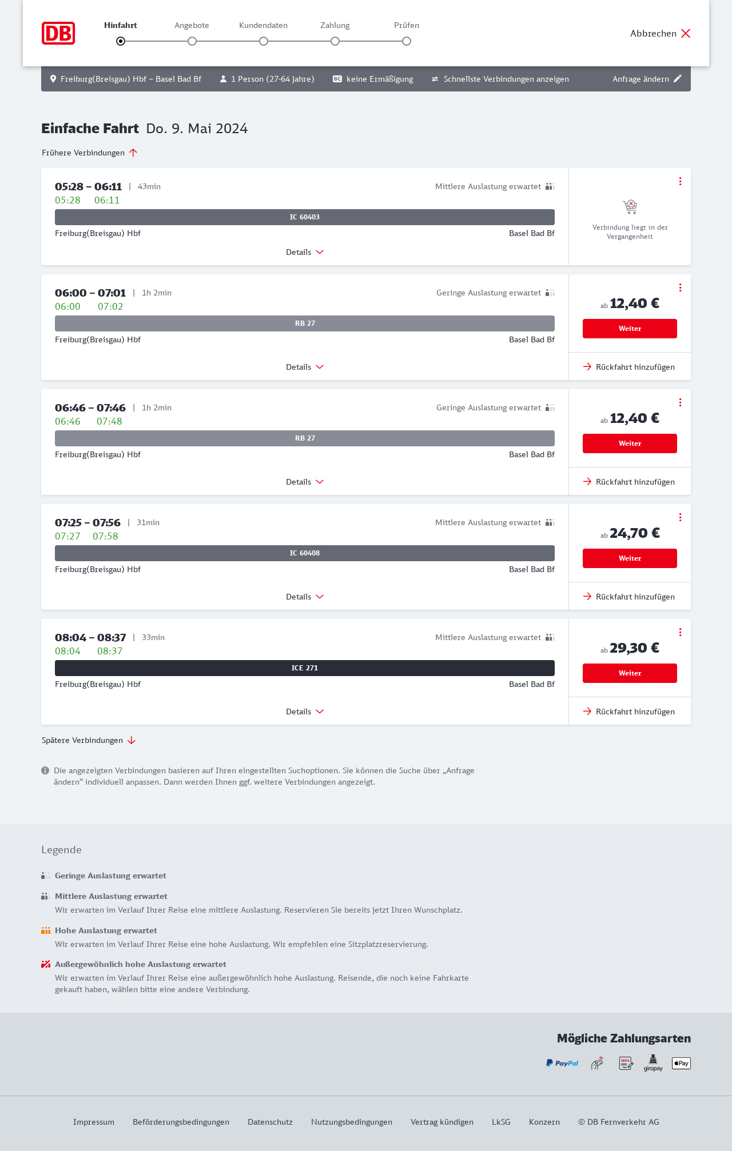The height and width of the screenshot is (1151, 732).
Task: Show Frühere Verbindungen
Action: point(90,153)
